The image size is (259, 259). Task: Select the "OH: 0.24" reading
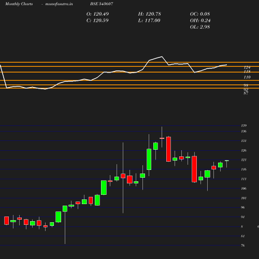coord(200,21)
